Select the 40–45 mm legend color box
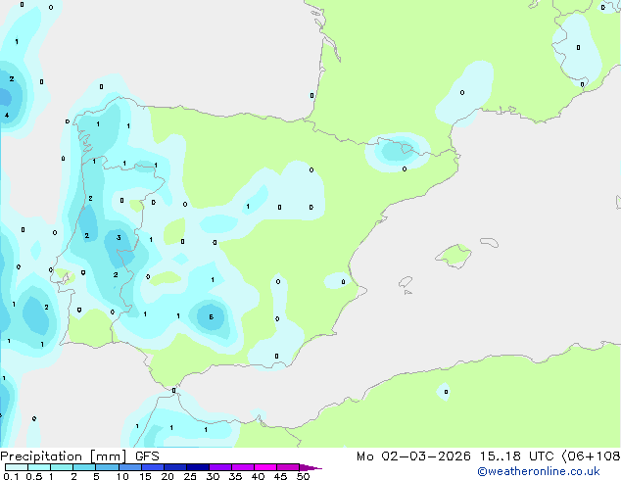Image resolution: width=621 pixels, height=480 pixels. [x=265, y=467]
